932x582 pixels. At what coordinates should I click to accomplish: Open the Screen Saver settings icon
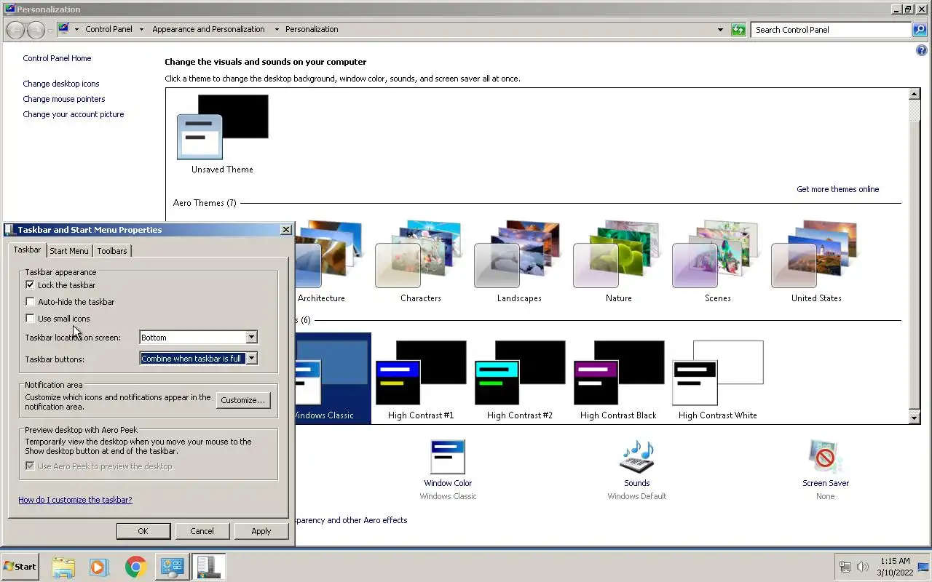point(826,457)
